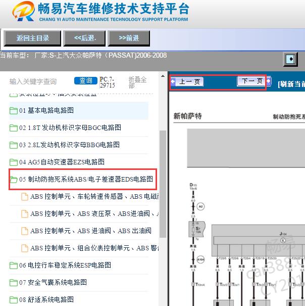Expand folder 02 1.8T 发动机BGC电路图

[70, 127]
